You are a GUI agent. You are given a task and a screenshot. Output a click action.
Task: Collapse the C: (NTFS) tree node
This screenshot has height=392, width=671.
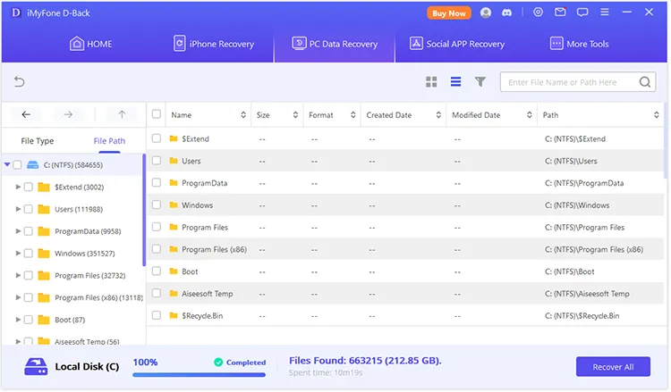(7, 164)
